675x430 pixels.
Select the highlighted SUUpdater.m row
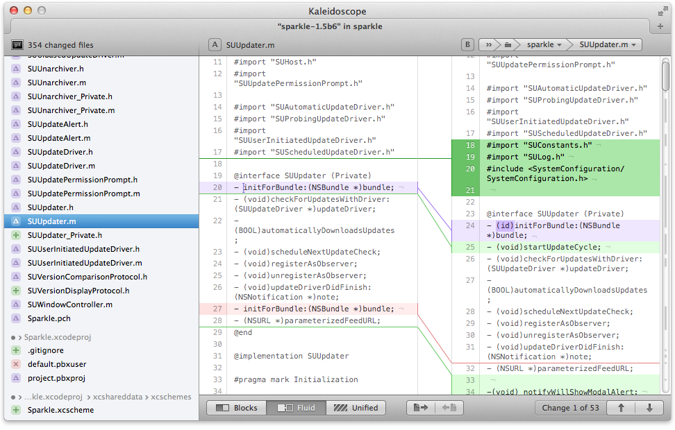point(101,221)
